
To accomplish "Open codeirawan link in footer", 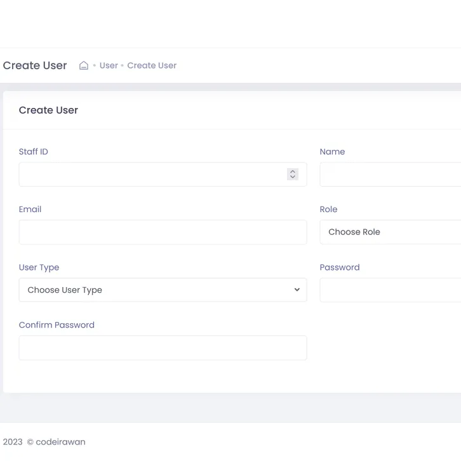I will (x=60, y=442).
